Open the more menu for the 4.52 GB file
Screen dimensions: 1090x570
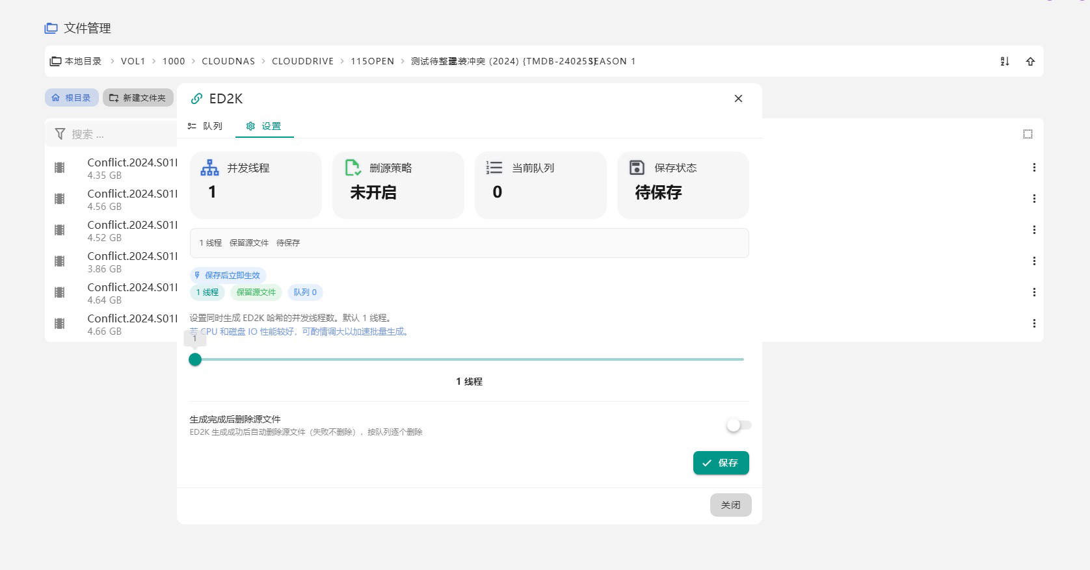click(x=1034, y=230)
